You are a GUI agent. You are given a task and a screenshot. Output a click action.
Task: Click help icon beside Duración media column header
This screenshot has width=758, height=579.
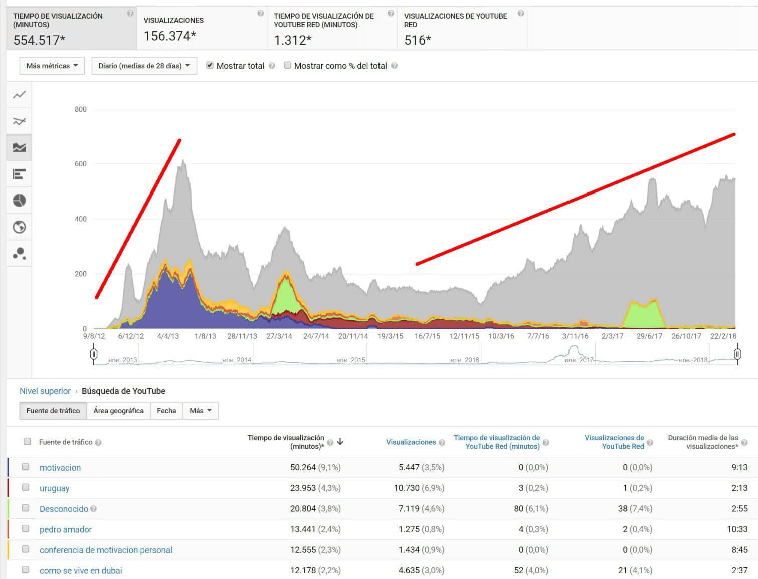tap(744, 442)
